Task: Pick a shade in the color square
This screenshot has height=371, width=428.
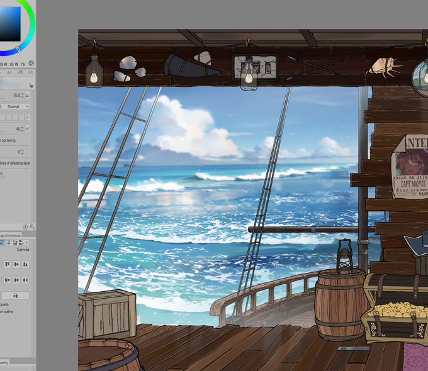Action: click(10, 24)
